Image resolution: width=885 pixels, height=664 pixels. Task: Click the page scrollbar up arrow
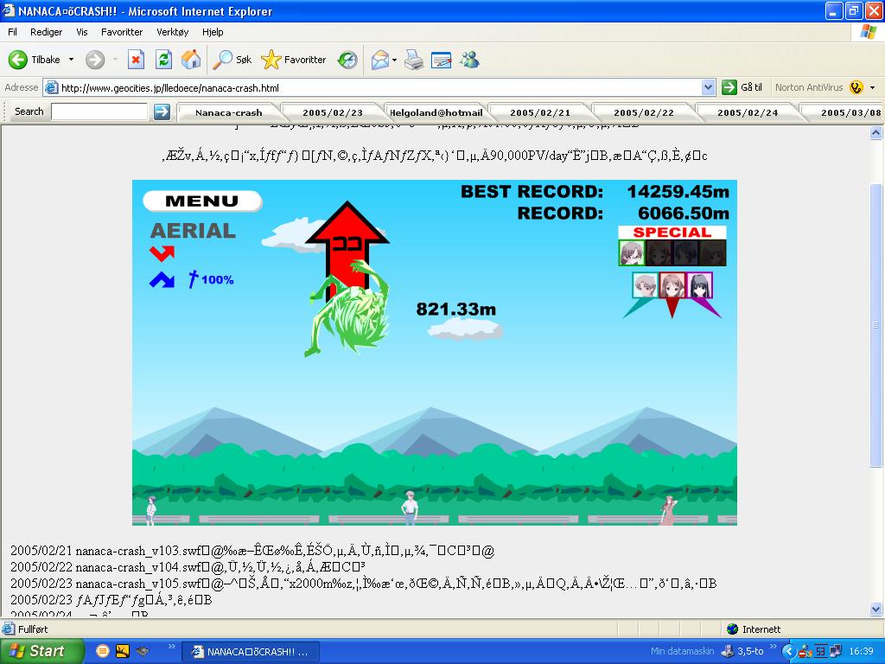coord(876,133)
